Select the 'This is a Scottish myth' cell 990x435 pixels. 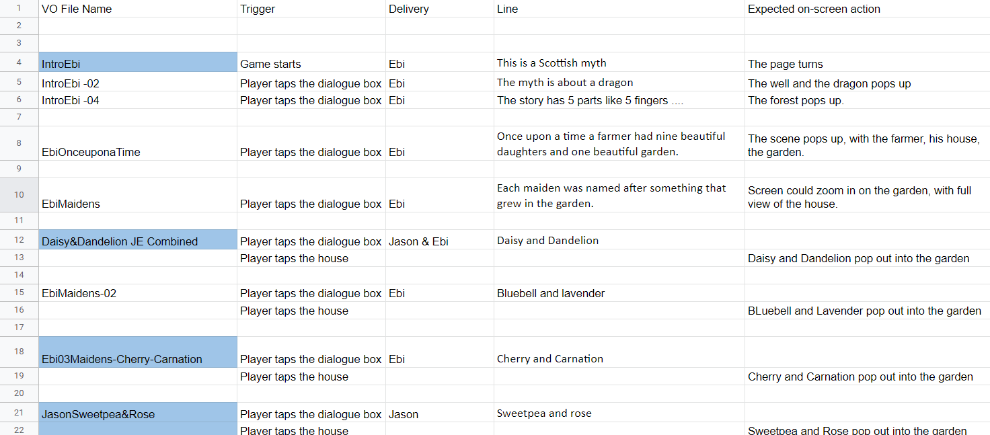[x=619, y=62]
